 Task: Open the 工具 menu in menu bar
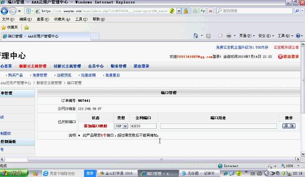(x=81, y=19)
